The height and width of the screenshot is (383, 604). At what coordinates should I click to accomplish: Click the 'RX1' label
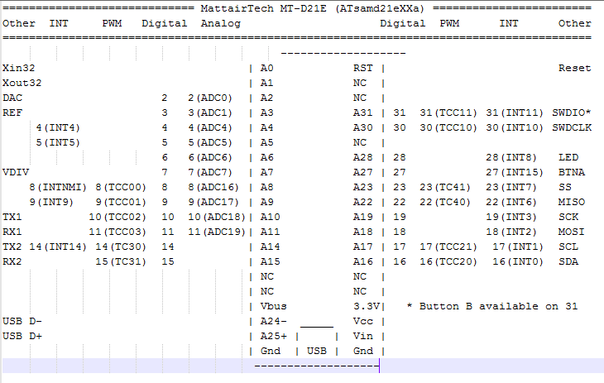pos(12,232)
